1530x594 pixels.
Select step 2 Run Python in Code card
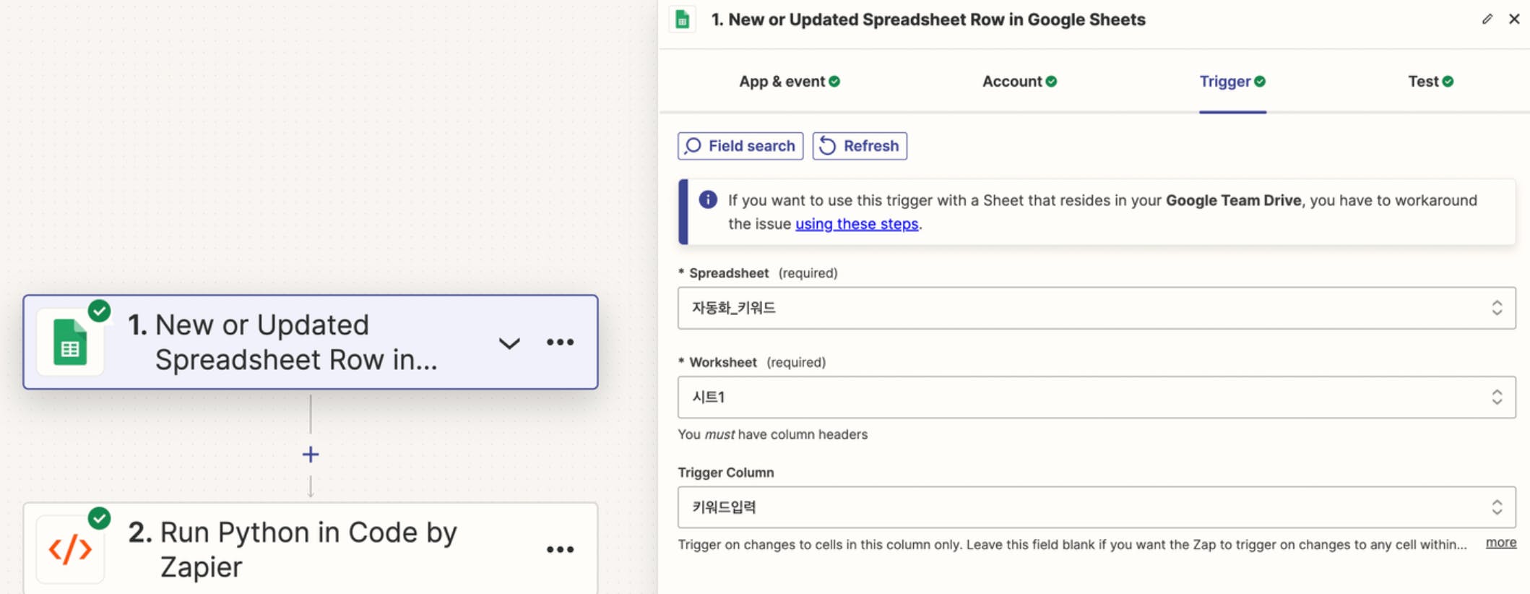click(311, 549)
